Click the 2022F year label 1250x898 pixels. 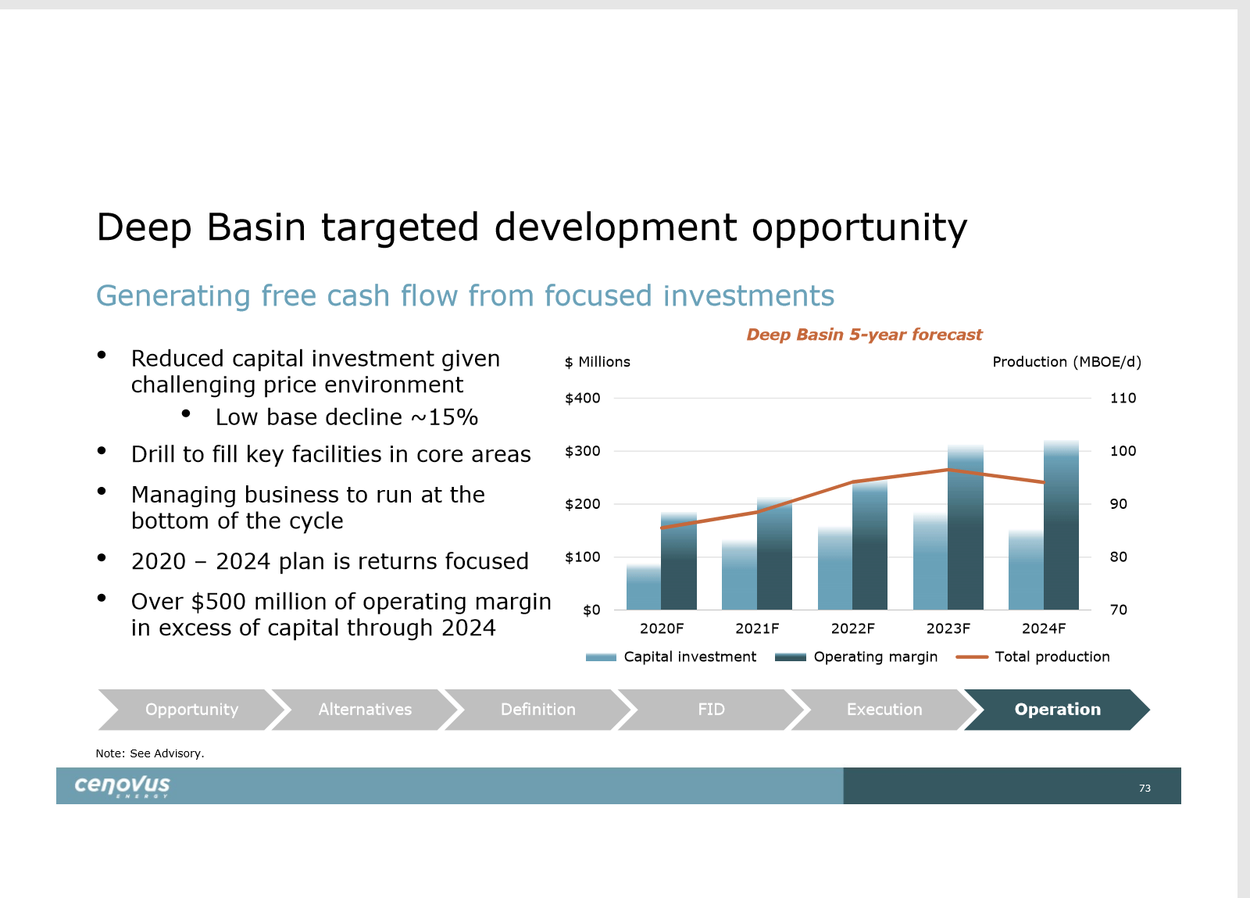pos(852,628)
